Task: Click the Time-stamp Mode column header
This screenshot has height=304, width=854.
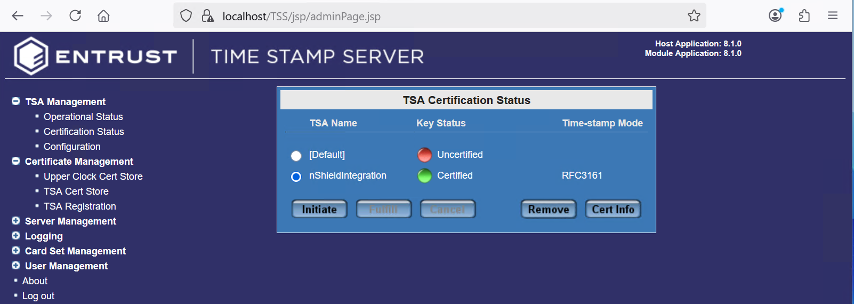Action: pyautogui.click(x=602, y=123)
